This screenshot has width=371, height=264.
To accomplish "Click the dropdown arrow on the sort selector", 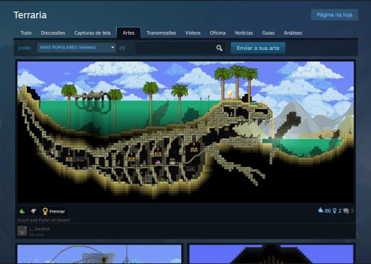I will tap(112, 48).
